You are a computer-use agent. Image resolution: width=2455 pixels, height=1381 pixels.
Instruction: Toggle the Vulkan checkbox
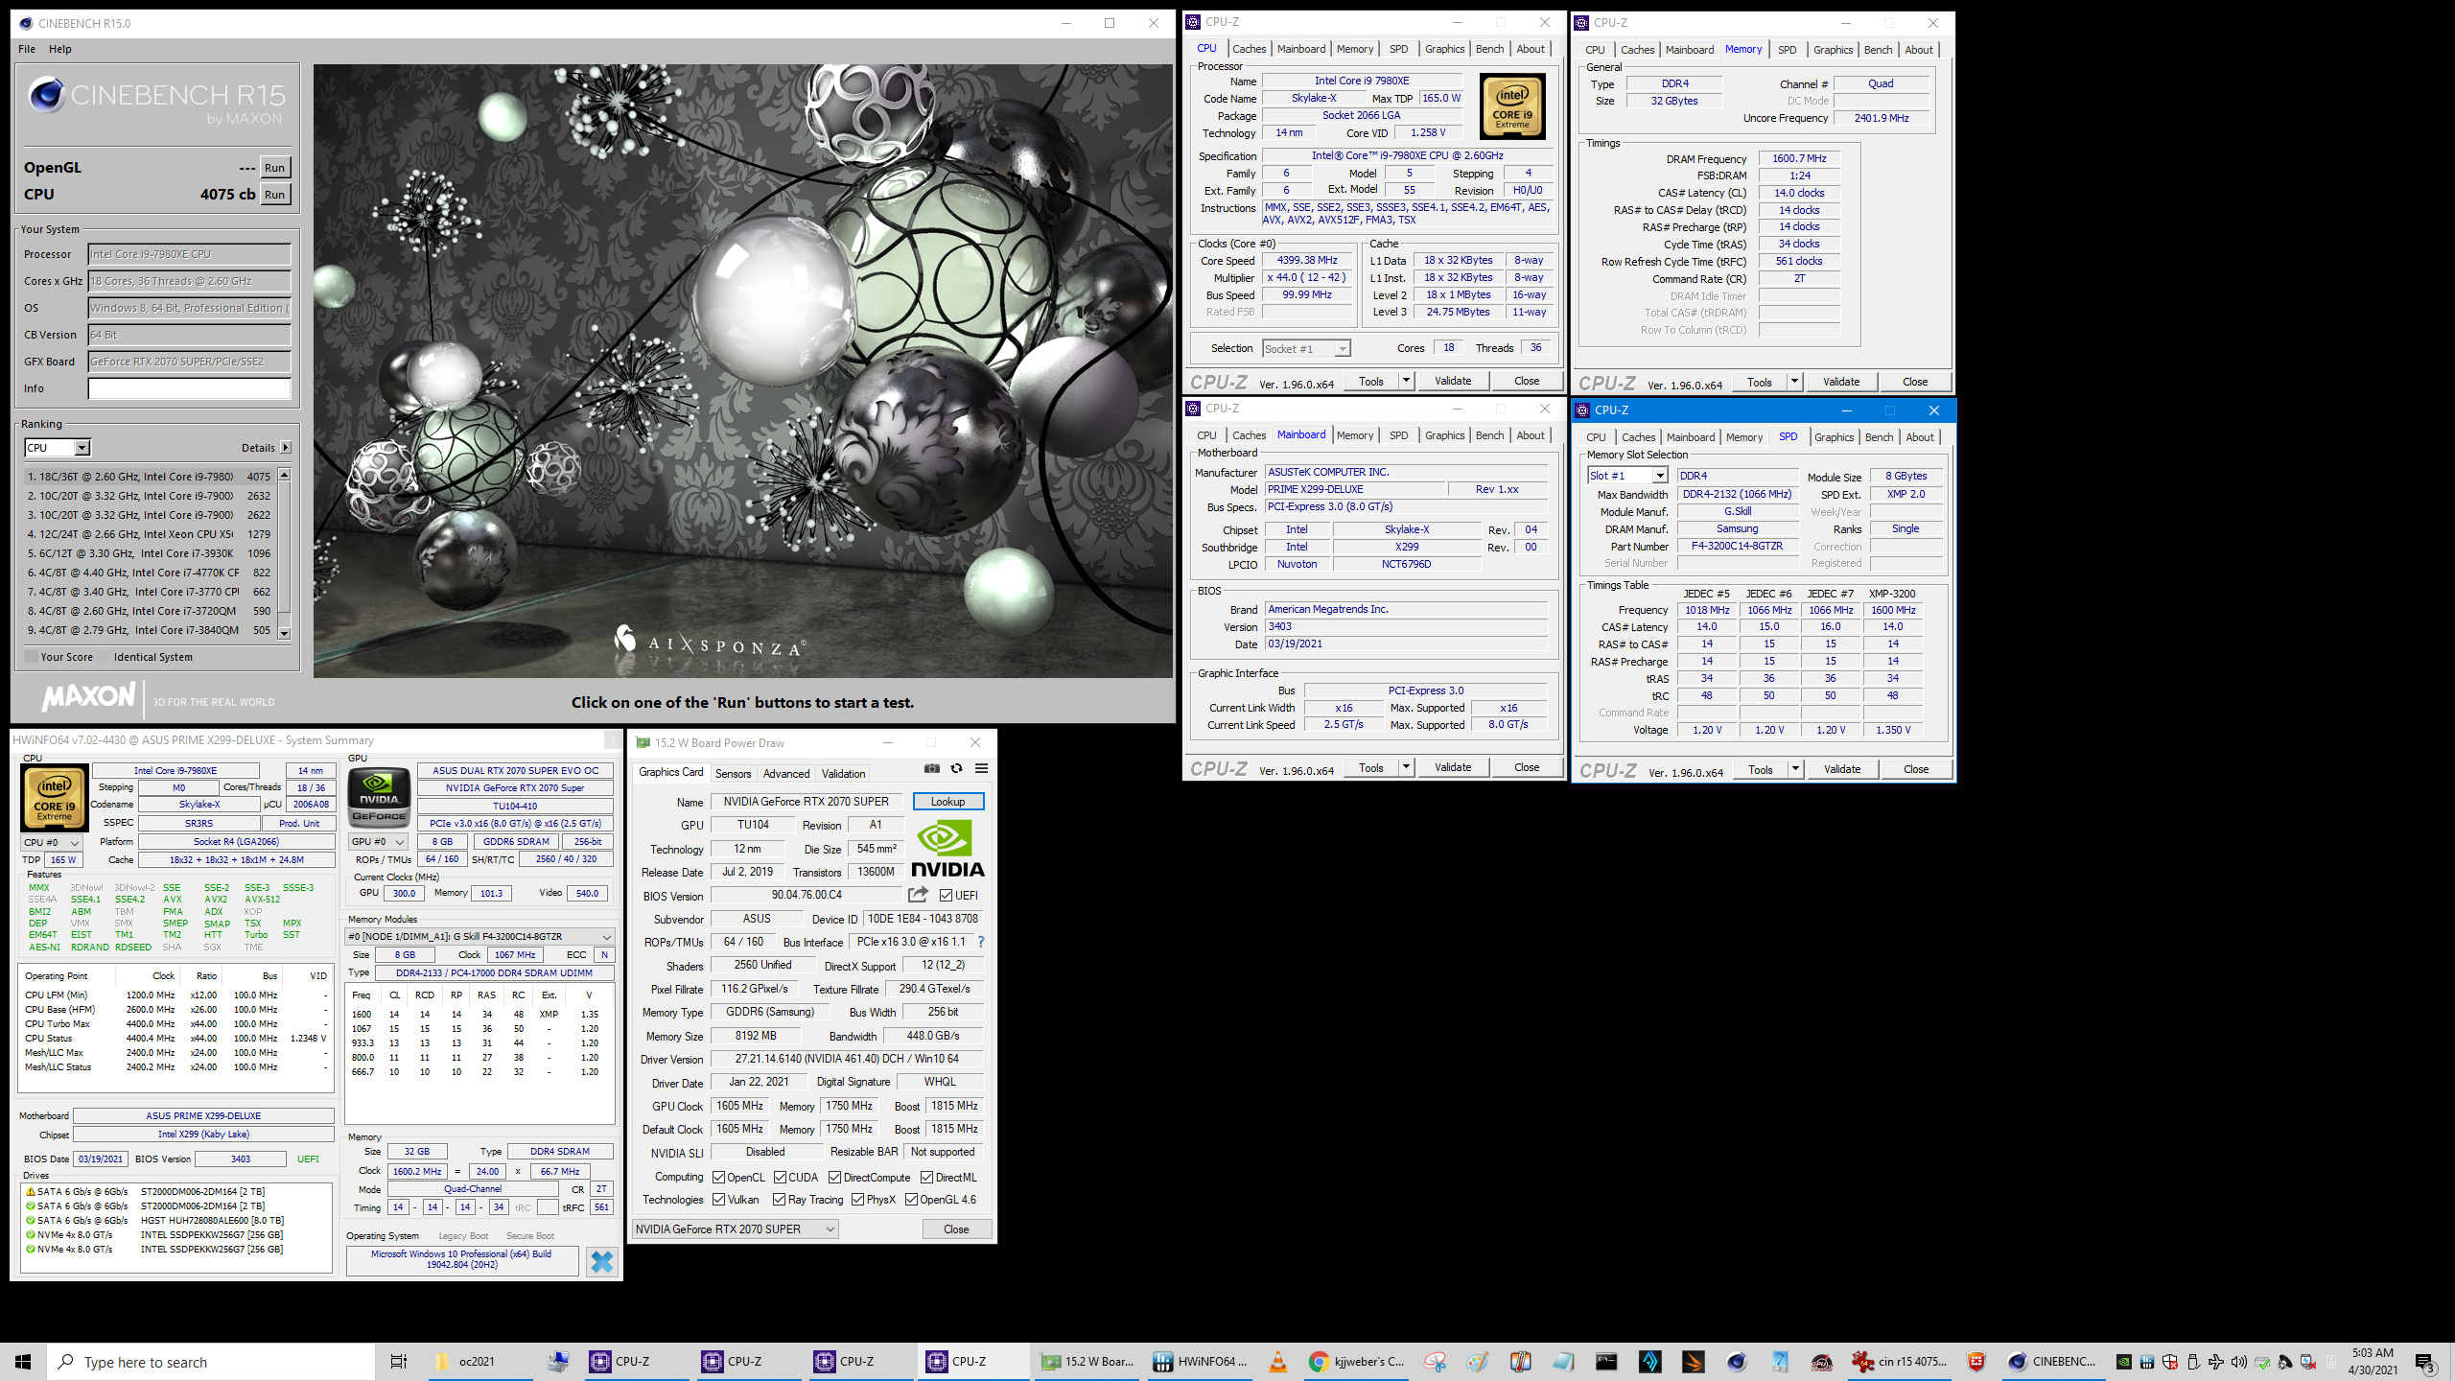tap(719, 1199)
